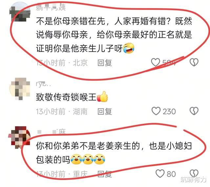Like the Beijing comment with heart icon

pos(156,62)
